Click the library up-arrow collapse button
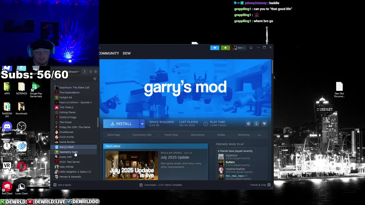Image resolution: width=365 pixels, height=205 pixels. click(84, 72)
